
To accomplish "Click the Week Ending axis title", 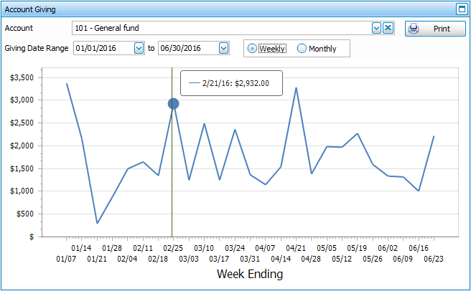I will (249, 274).
